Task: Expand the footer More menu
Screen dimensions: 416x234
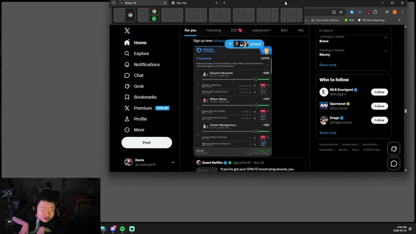Action: coord(356,150)
